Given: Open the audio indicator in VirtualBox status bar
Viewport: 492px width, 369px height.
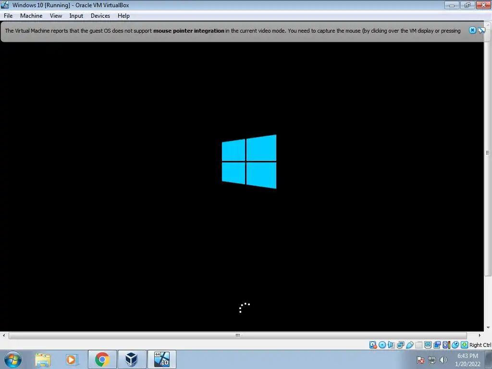Looking at the screenshot, I should [391, 345].
